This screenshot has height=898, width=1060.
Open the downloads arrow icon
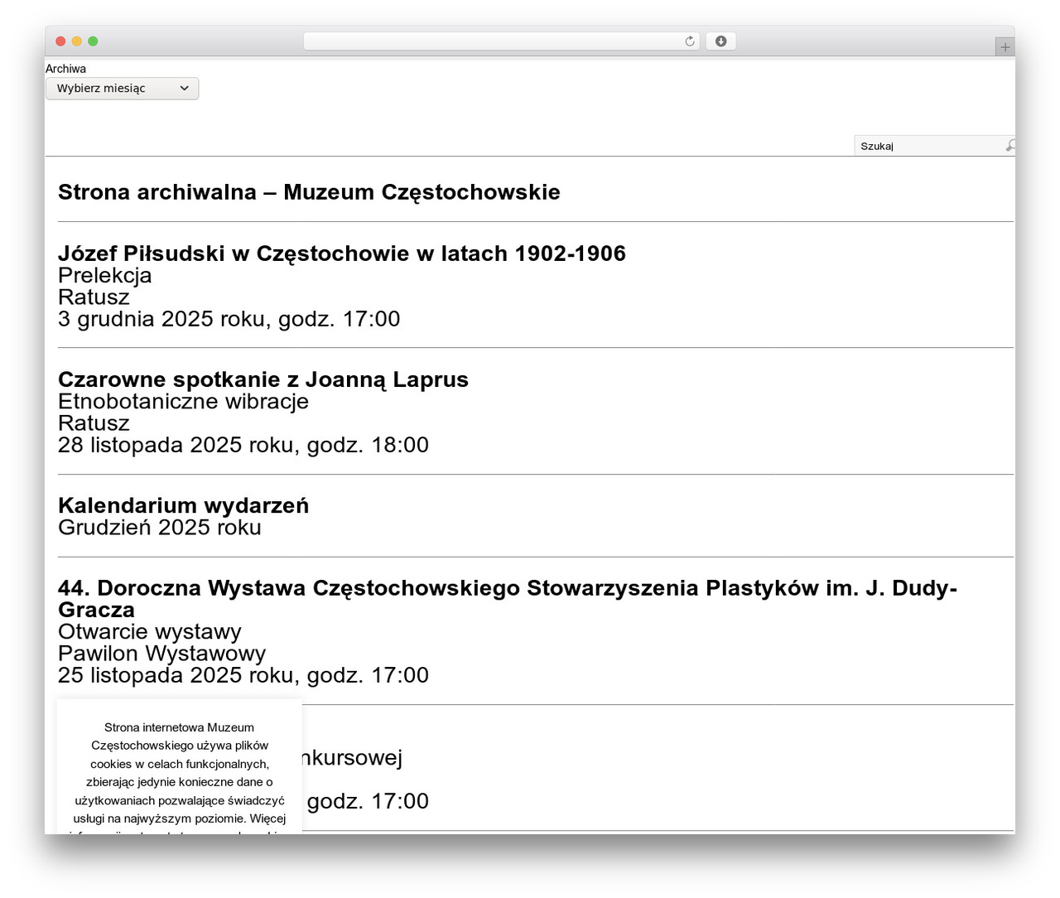coord(720,41)
